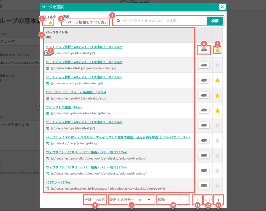Favorite star for web-vn-dev.sitest.jp row
The width and height of the screenshot is (266, 211).
pos(217,65)
